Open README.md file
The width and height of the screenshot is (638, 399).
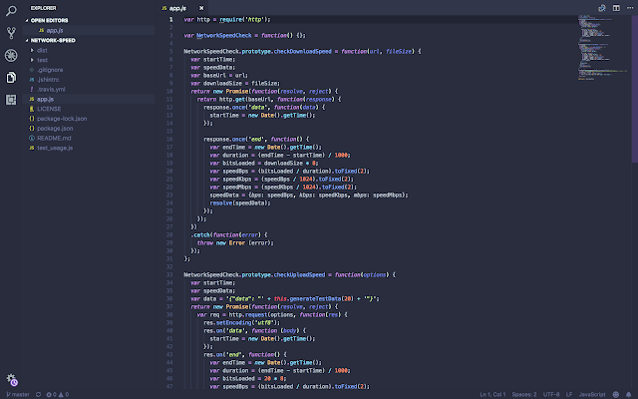pos(89,138)
